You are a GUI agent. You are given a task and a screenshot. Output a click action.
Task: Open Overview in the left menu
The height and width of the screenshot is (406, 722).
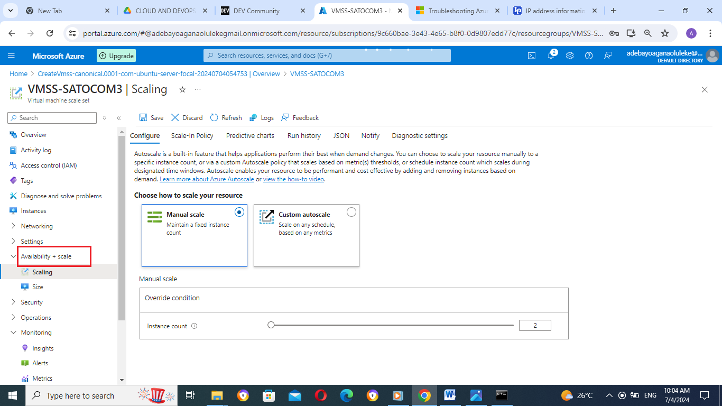[33, 135]
